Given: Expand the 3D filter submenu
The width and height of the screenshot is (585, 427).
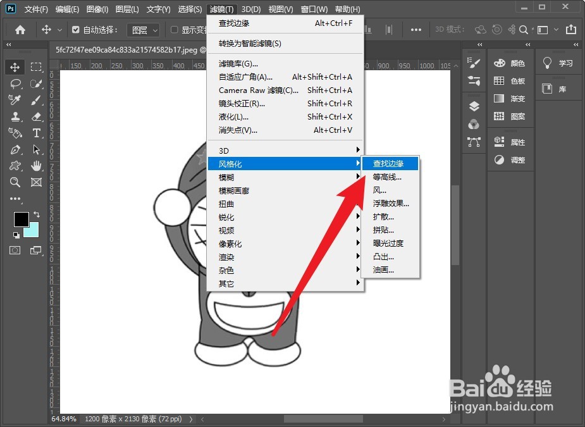Looking at the screenshot, I should point(285,151).
